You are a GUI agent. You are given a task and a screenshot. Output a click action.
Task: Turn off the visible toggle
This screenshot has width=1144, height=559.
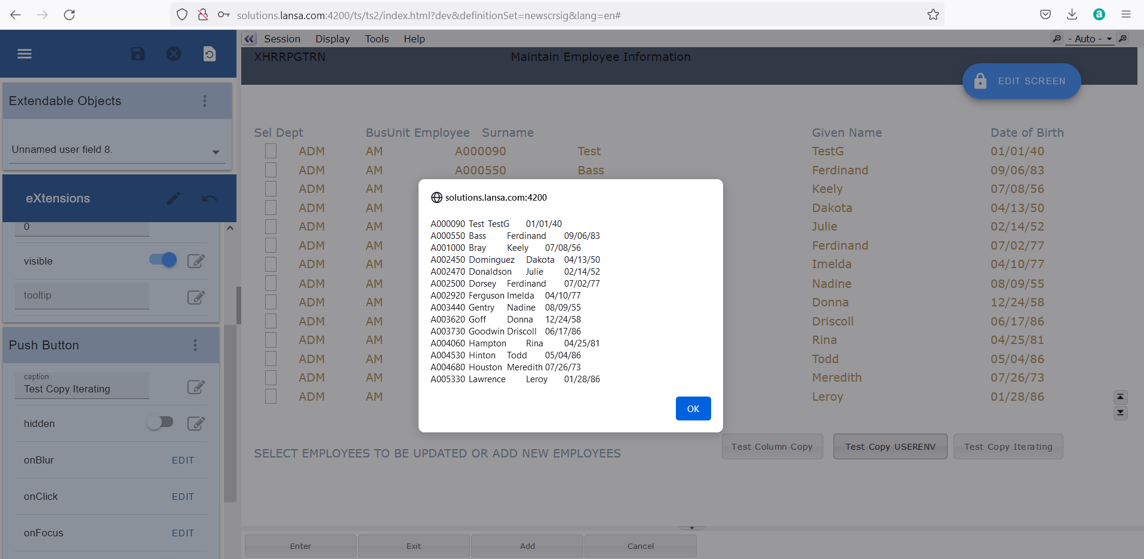point(161,260)
